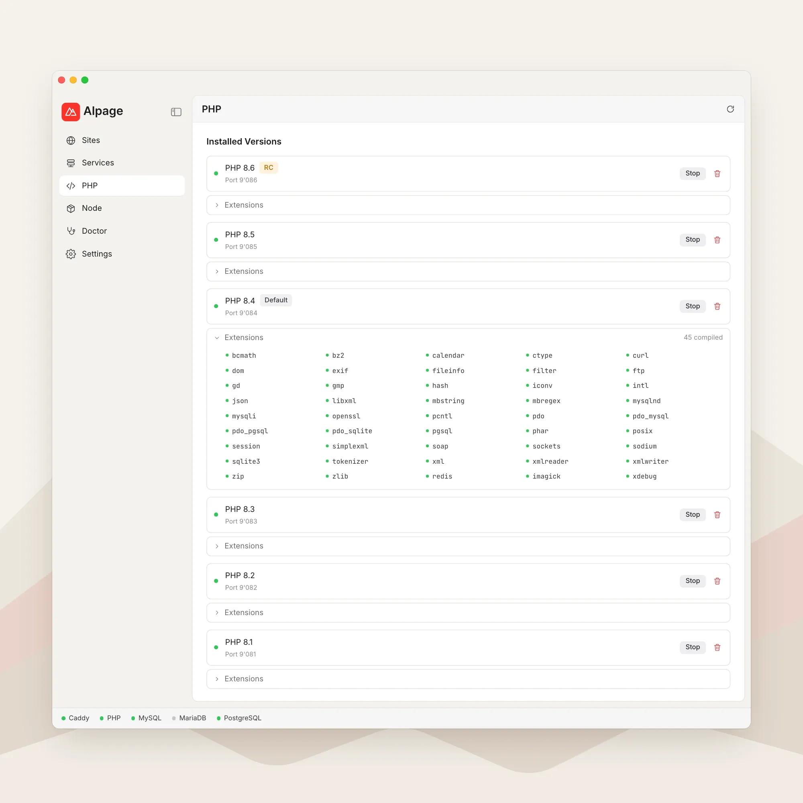
Task: Click the MySQL status in bottom bar
Action: [146, 718]
